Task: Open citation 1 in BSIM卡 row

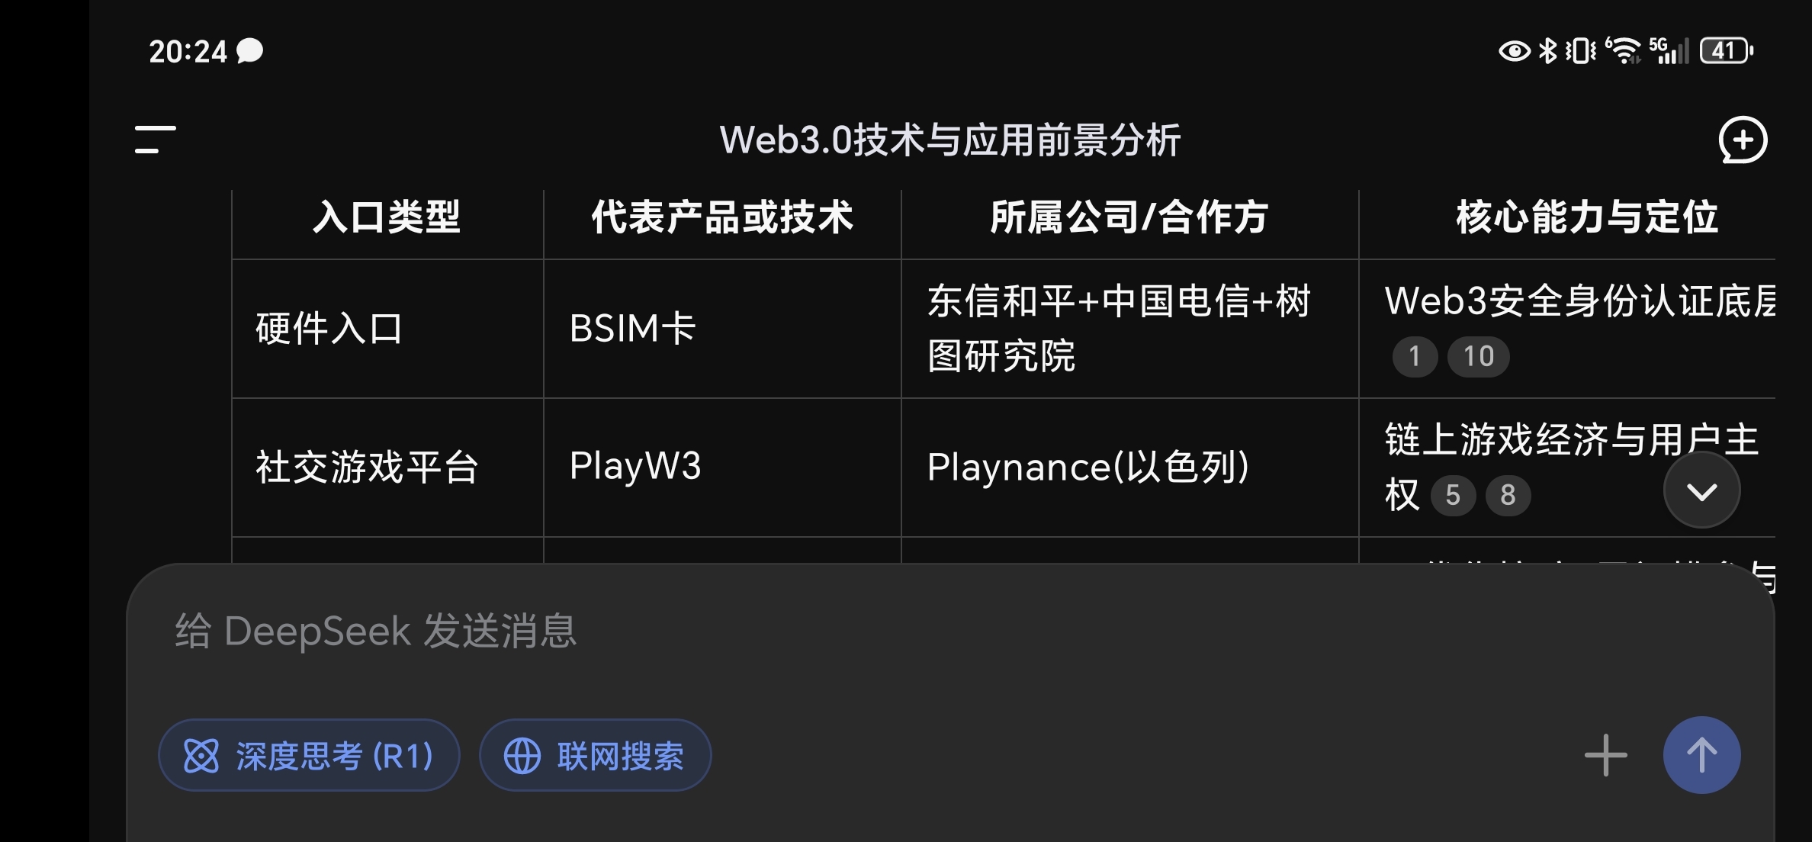Action: coord(1415,356)
